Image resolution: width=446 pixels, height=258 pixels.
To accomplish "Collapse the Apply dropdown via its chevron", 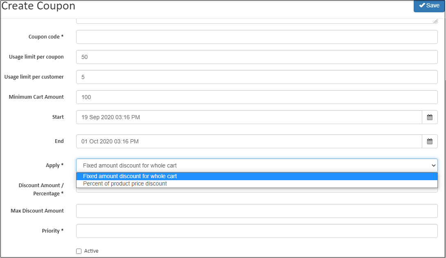I will pyautogui.click(x=433, y=165).
